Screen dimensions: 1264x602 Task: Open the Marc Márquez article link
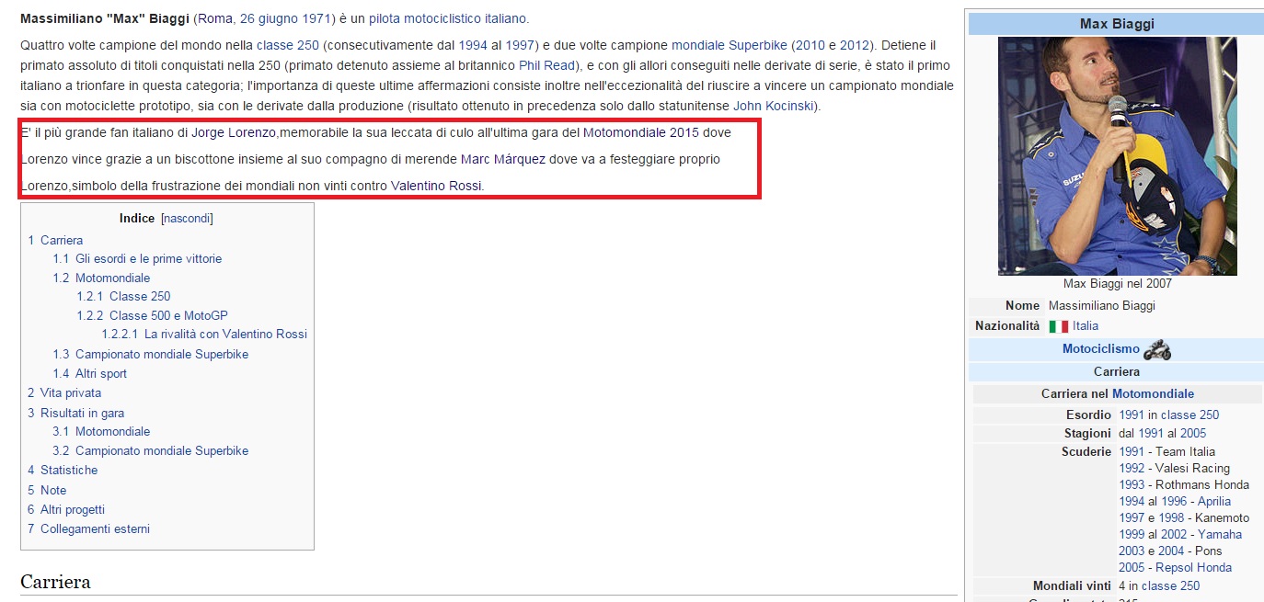502,159
